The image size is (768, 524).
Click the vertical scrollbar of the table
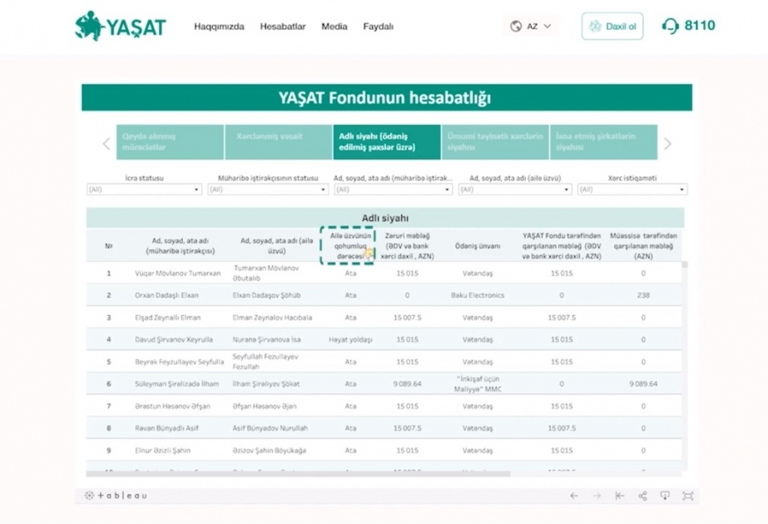(x=685, y=264)
